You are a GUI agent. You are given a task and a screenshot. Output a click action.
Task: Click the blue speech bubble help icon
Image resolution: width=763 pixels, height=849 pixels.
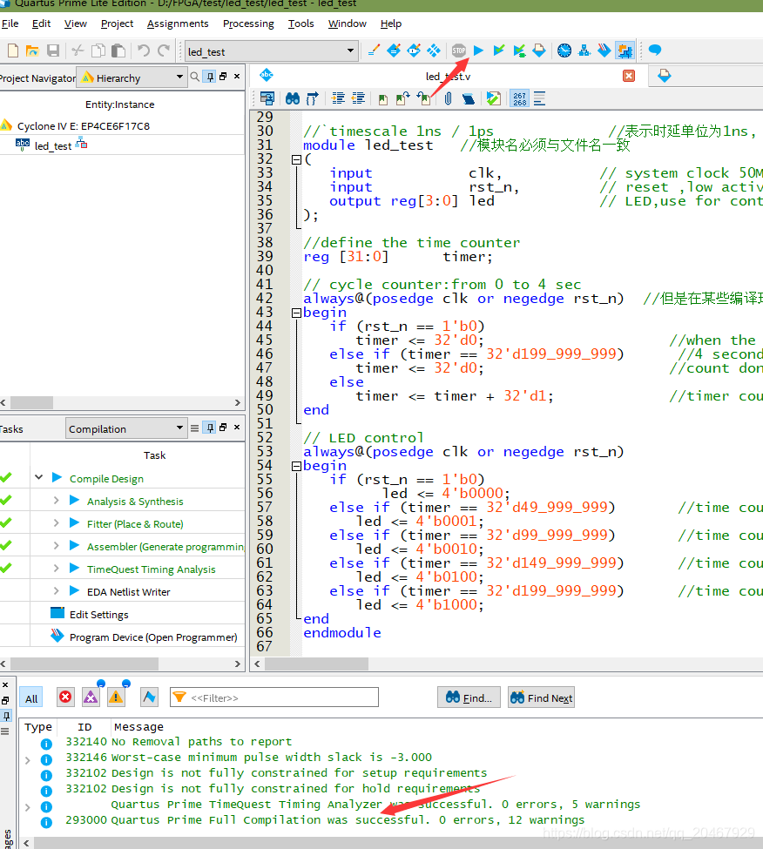[x=655, y=51]
